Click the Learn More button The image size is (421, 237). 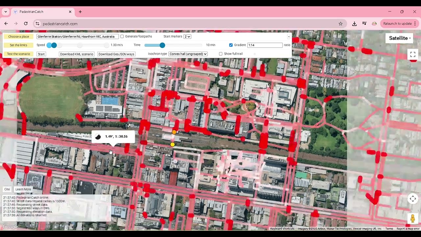pos(23,189)
